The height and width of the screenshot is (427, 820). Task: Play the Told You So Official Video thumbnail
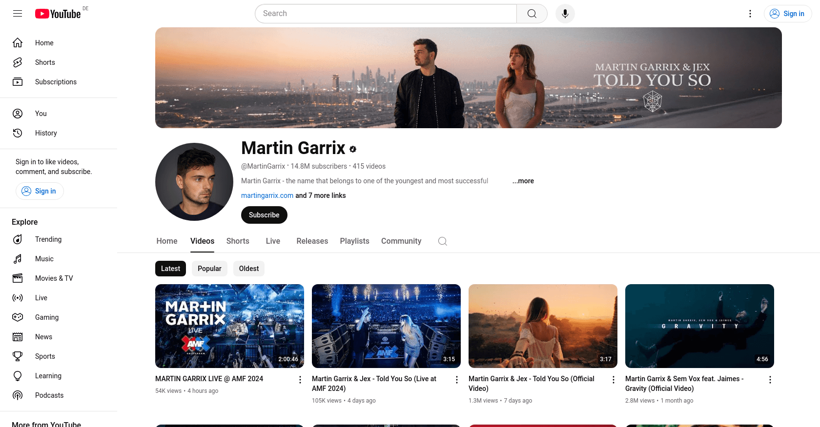(543, 326)
